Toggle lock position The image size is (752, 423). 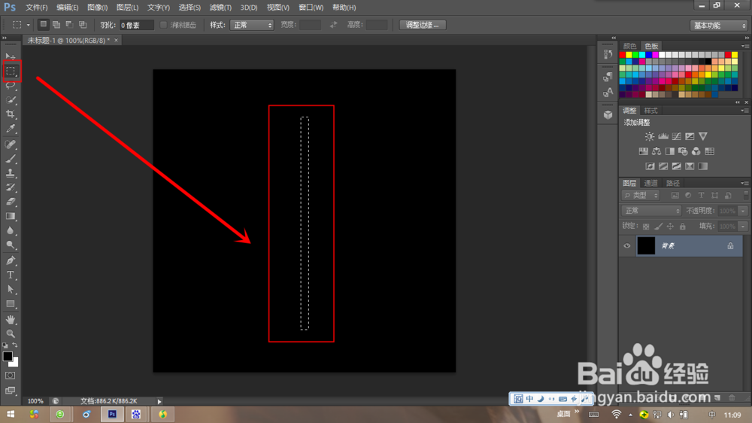pyautogui.click(x=671, y=226)
